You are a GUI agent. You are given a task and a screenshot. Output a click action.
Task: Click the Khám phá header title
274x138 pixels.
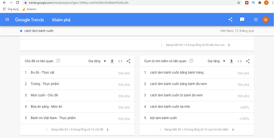61,20
